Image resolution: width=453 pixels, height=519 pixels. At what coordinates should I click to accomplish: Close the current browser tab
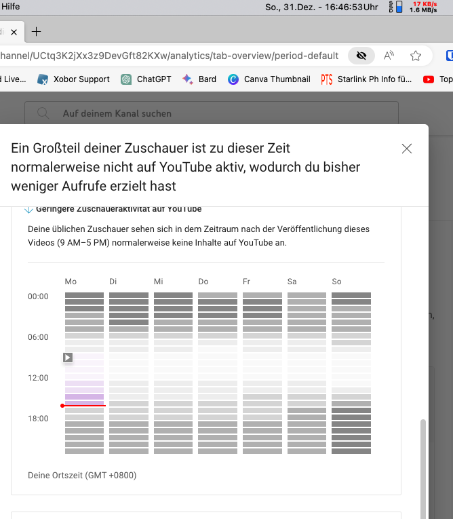coord(15,31)
